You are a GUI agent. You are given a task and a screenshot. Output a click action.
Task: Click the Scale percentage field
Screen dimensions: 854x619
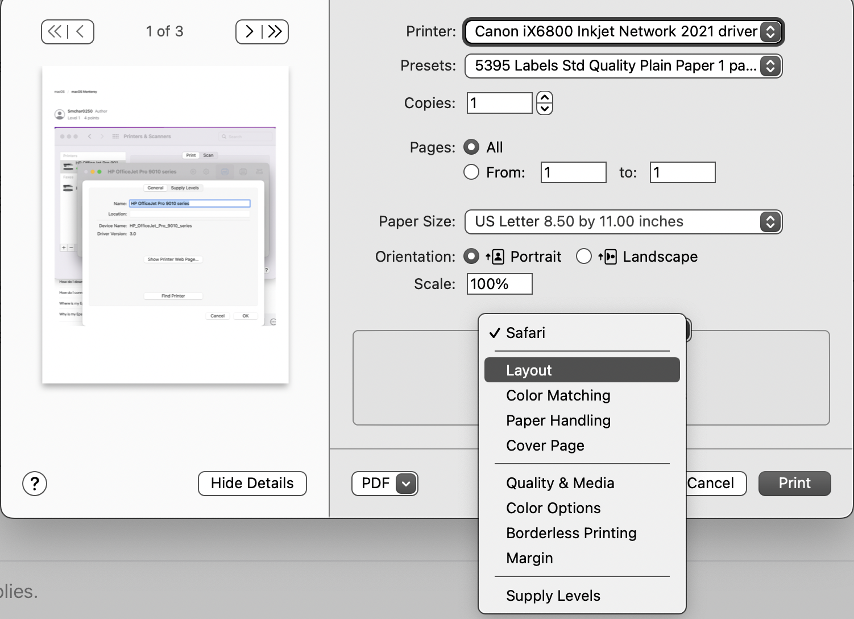pos(500,284)
